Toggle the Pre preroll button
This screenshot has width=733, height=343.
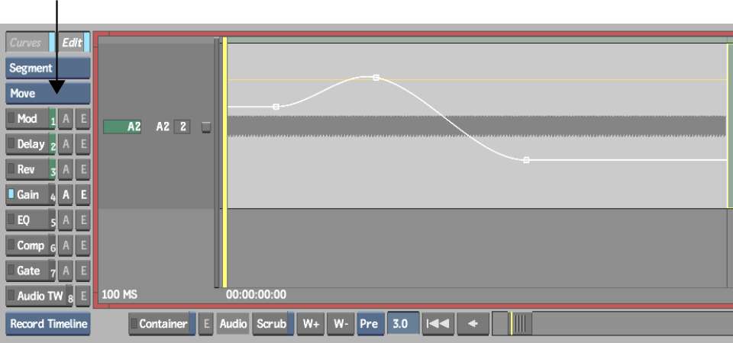point(370,323)
